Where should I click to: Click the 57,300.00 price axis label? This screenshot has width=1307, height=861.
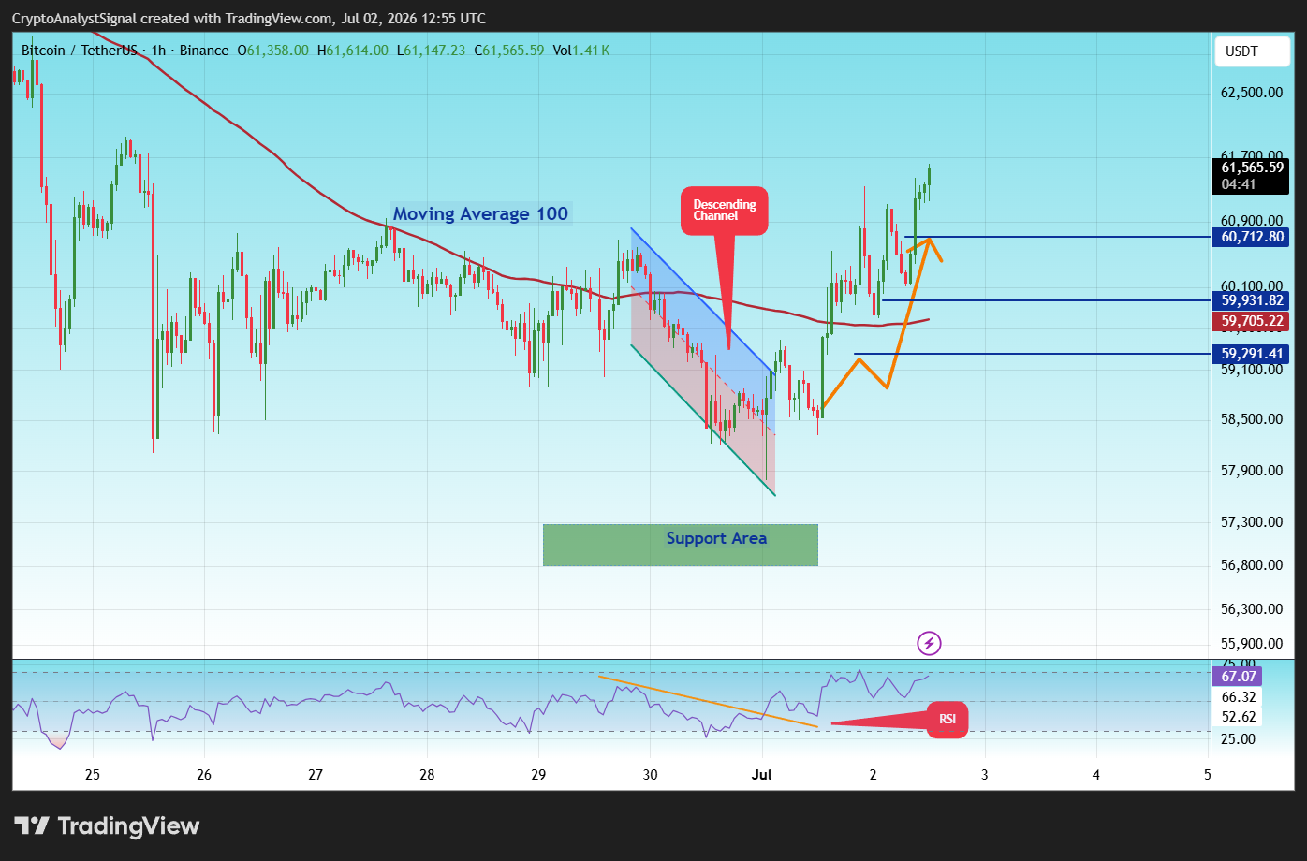coord(1251,521)
